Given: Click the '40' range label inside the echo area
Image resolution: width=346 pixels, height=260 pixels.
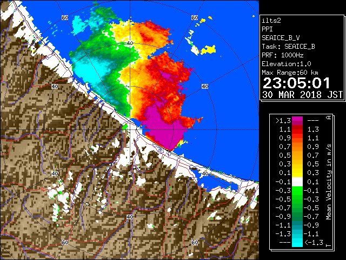Looking at the screenshot, I should click(x=130, y=43).
